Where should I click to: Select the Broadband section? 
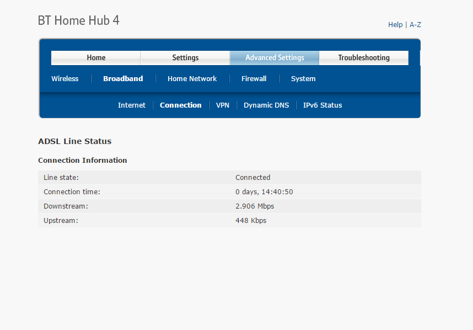(123, 79)
